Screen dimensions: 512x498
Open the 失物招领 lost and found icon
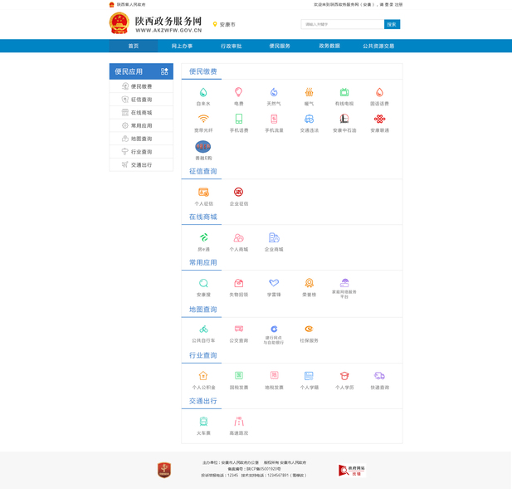point(239,283)
